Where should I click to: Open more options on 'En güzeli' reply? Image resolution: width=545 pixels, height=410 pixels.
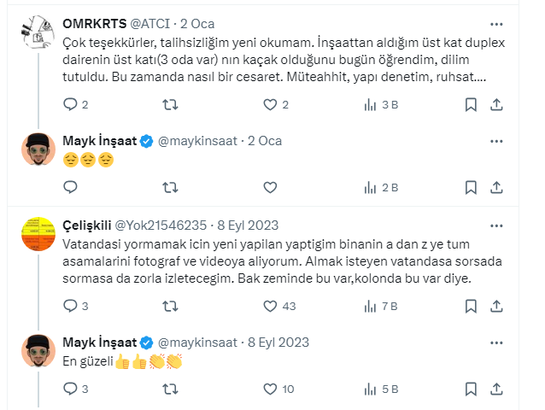click(497, 342)
